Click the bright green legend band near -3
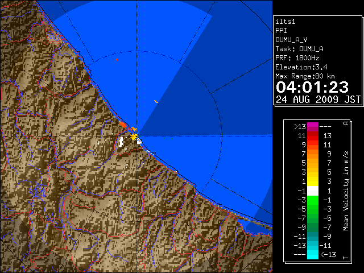The image size is (364, 273). coord(313,200)
